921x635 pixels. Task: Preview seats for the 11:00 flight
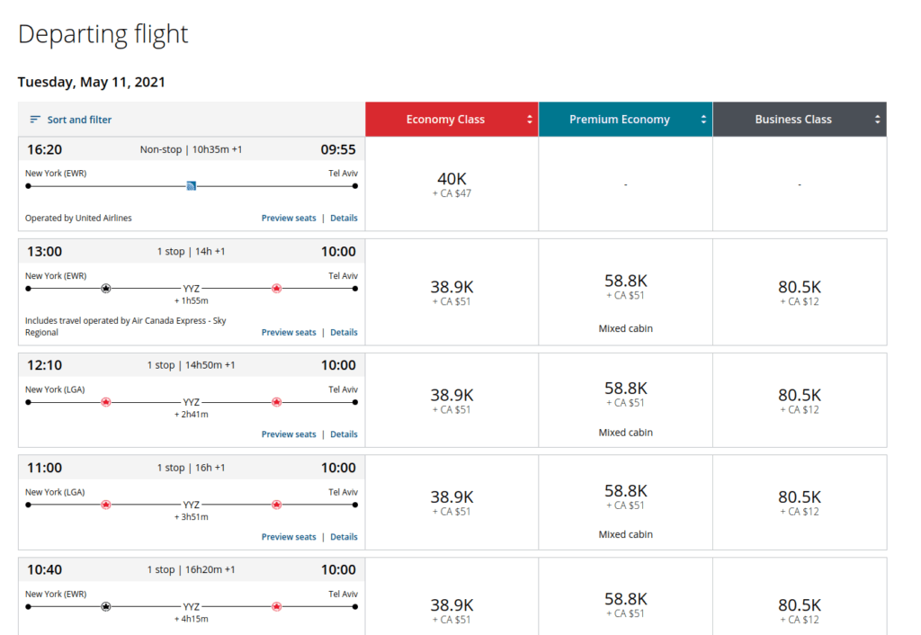tap(289, 537)
